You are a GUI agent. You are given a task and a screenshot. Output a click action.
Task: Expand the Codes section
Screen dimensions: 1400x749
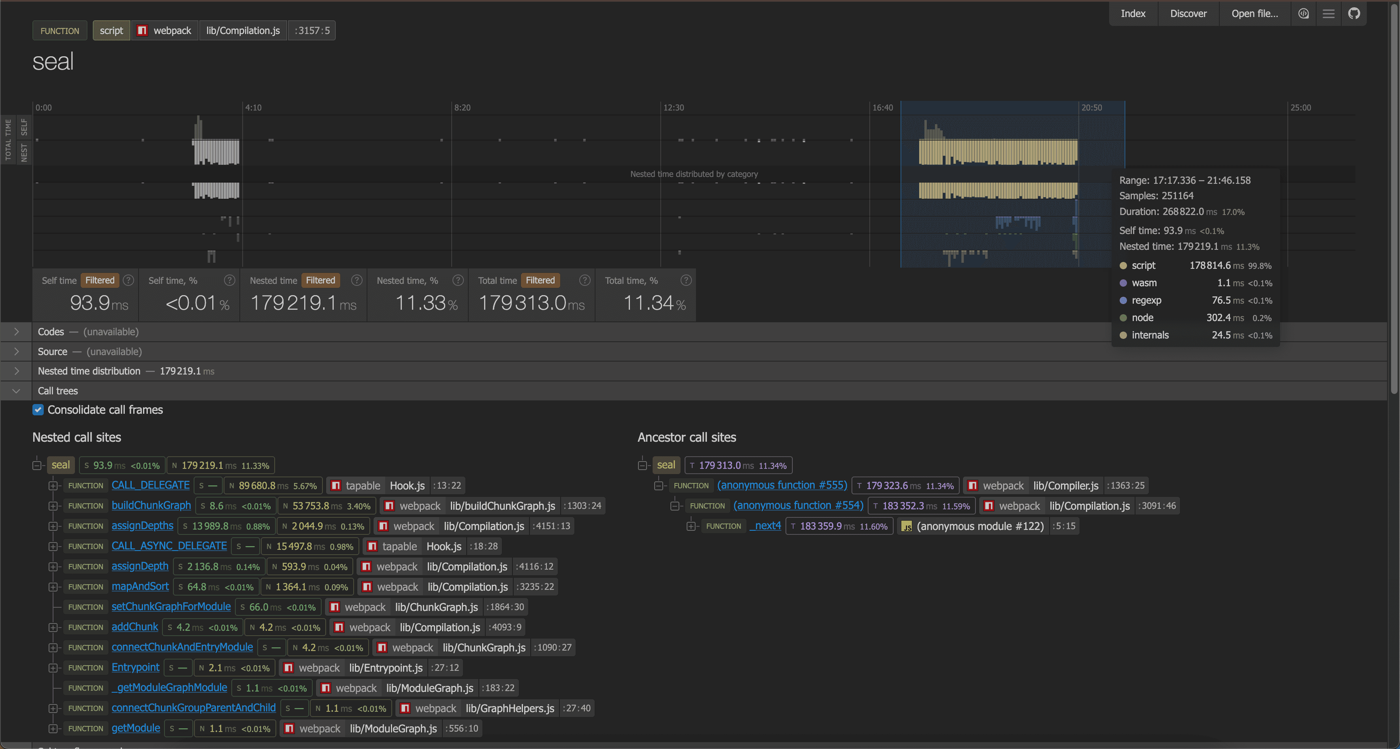(16, 332)
